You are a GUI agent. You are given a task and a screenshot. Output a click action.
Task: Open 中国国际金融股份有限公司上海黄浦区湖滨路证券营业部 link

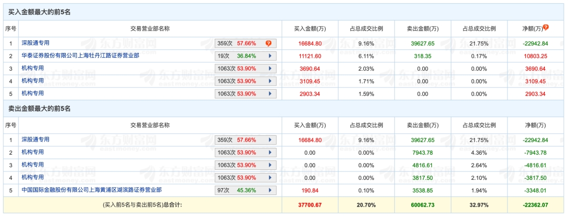tap(92, 189)
